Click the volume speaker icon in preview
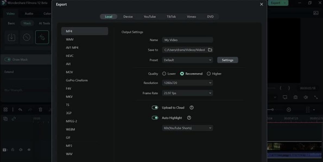Viewport: 323px width, 162px height. pos(306,97)
